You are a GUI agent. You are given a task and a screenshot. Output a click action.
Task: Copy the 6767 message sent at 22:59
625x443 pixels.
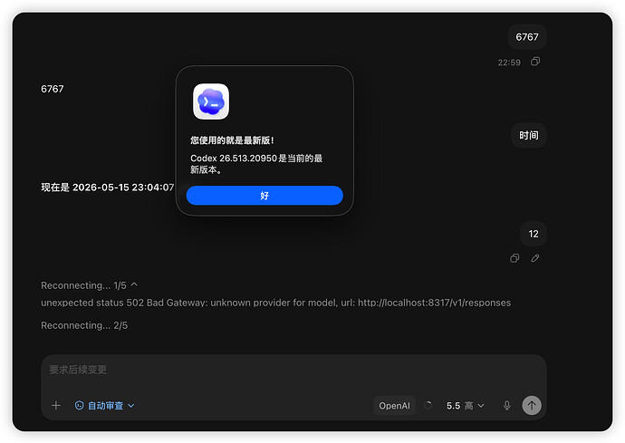[x=535, y=62]
